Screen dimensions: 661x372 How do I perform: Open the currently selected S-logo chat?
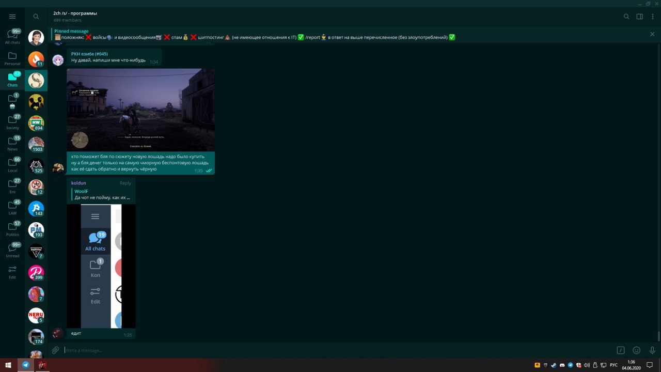click(x=36, y=80)
